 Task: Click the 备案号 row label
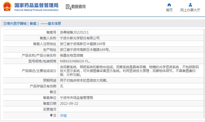click(51, 32)
